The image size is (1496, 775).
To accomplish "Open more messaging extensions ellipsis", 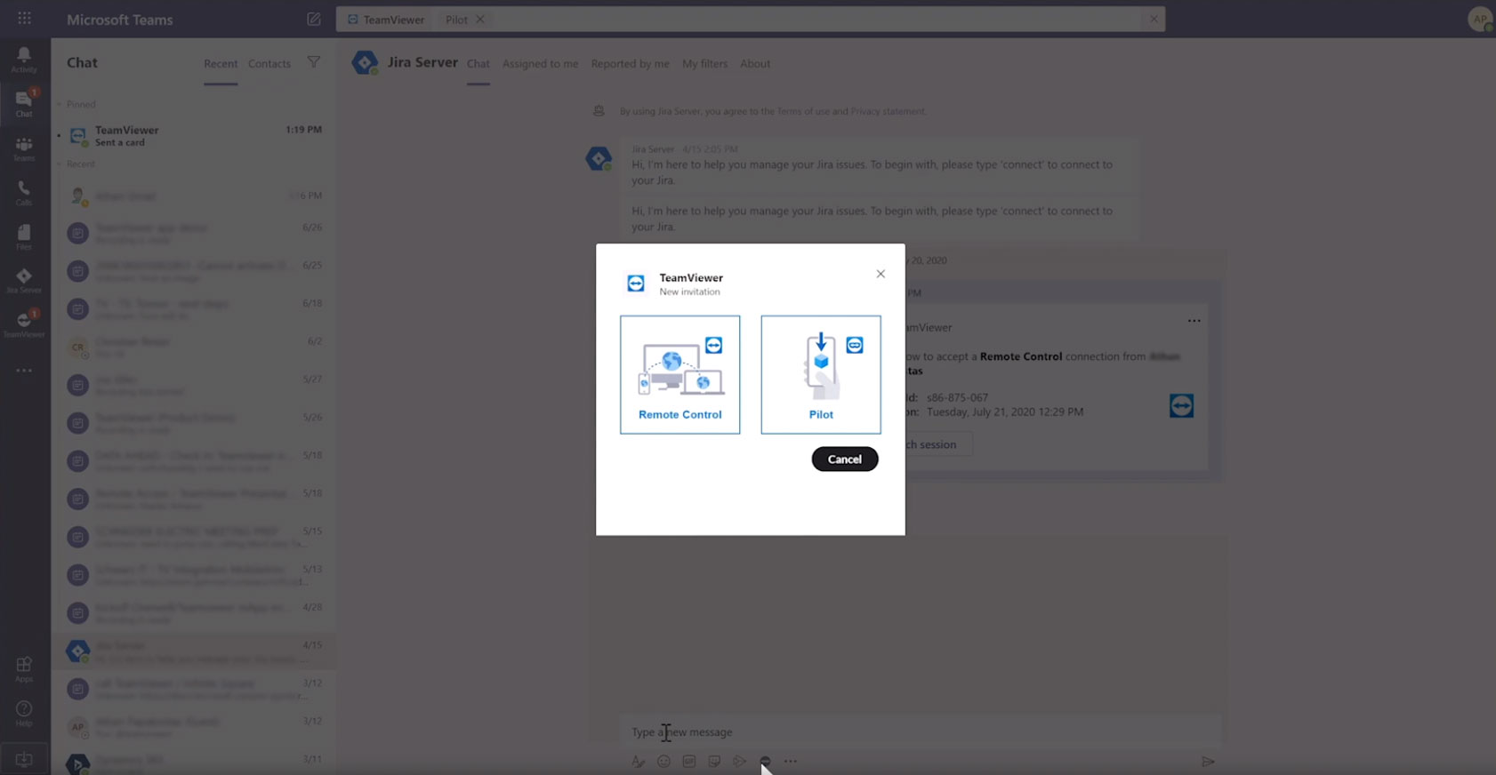I will pos(791,761).
